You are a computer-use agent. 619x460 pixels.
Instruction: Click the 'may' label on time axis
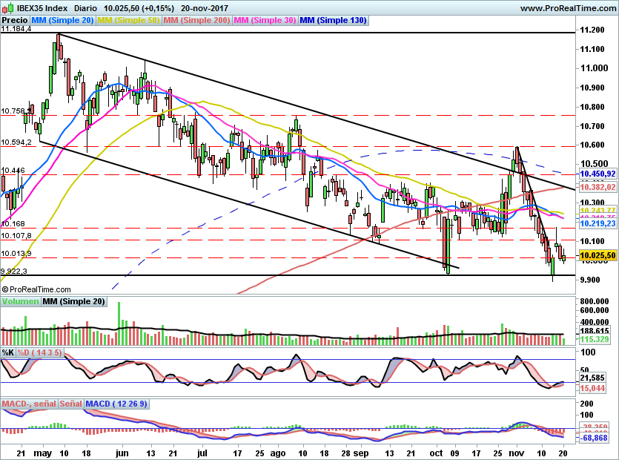point(42,453)
